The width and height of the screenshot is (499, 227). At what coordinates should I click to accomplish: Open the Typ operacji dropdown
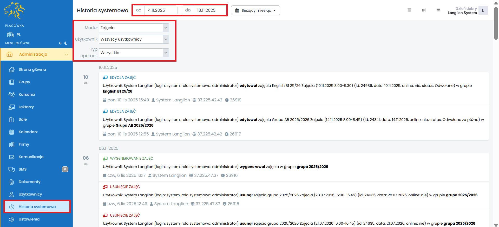(134, 53)
